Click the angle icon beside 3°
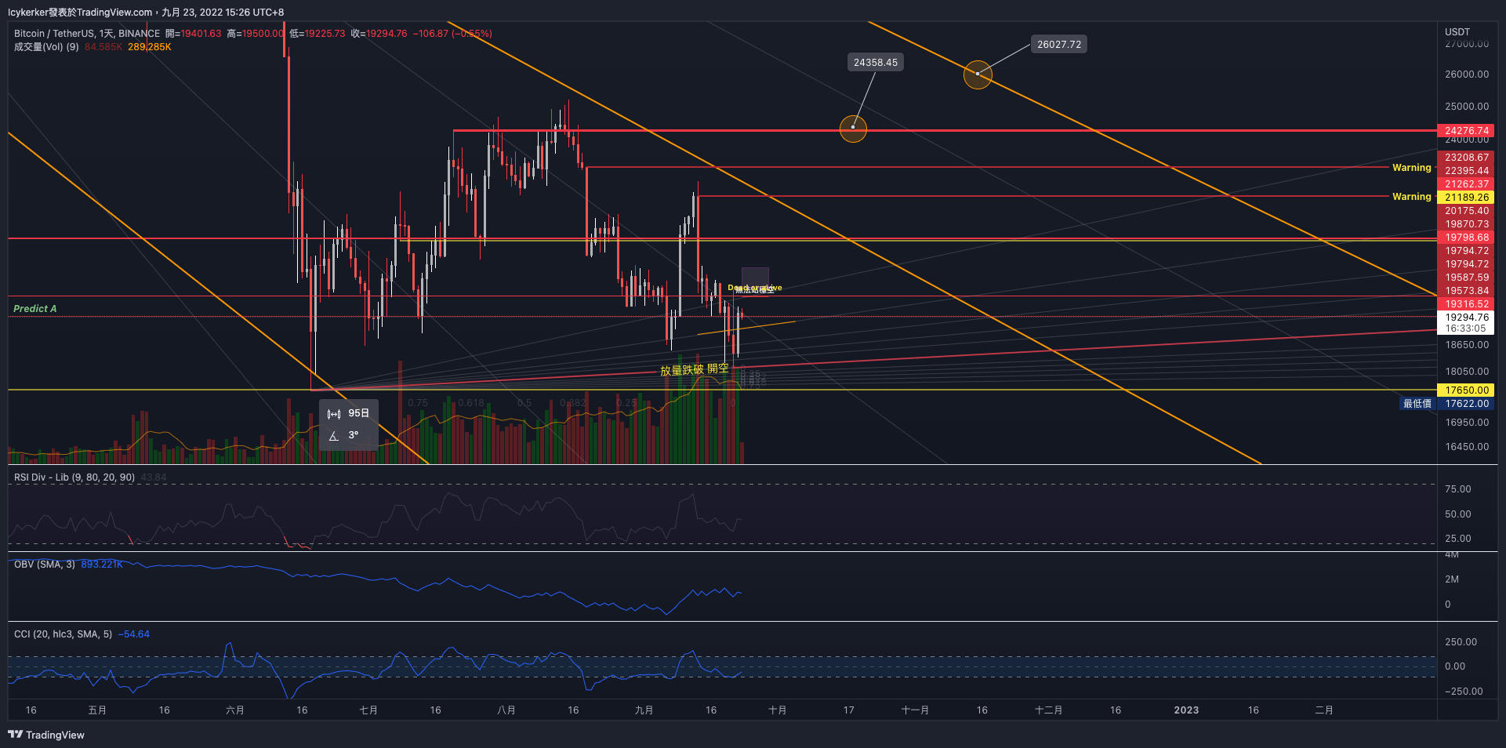Image resolution: width=1506 pixels, height=748 pixels. pos(334,436)
